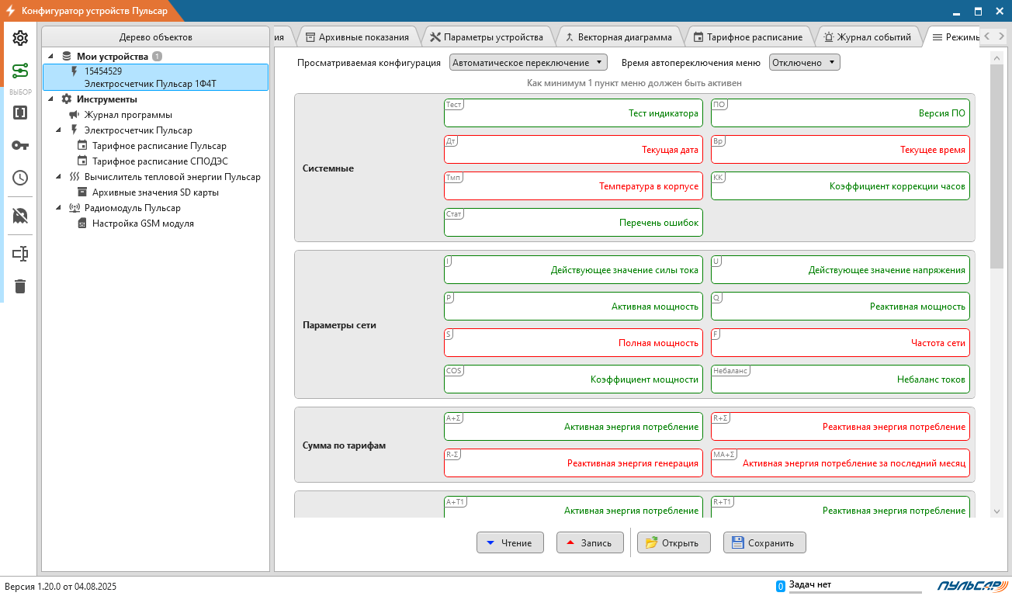Enable the Текущая дата menu item
Viewport: 1012px width, 596px height.
pos(574,150)
